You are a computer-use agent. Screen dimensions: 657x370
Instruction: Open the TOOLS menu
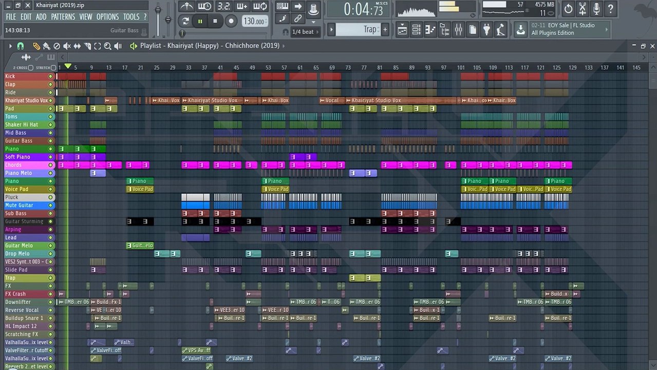[x=131, y=17]
